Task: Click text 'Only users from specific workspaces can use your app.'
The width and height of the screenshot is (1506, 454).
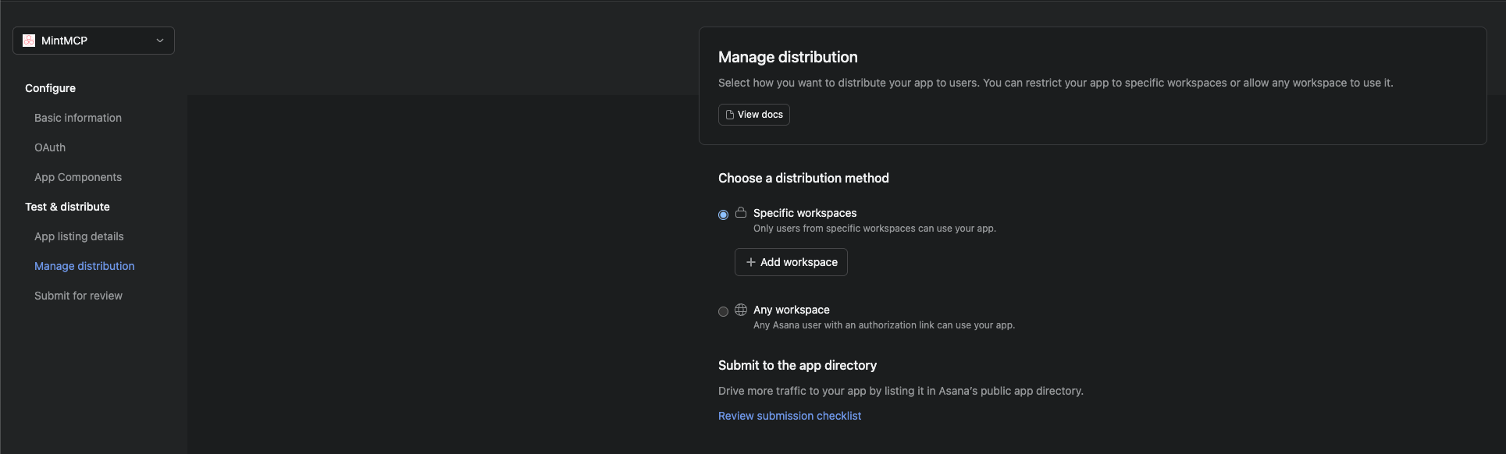Action: point(874,229)
